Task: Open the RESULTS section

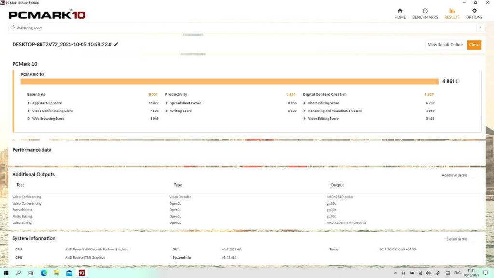Action: point(452,14)
